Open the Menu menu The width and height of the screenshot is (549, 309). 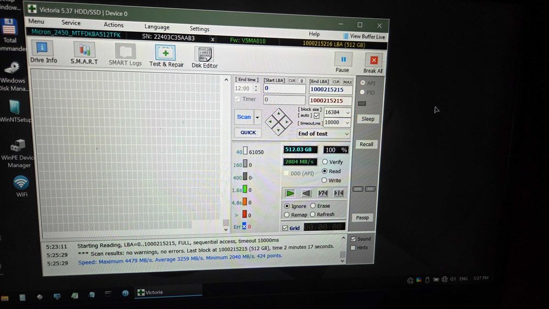pyautogui.click(x=36, y=21)
